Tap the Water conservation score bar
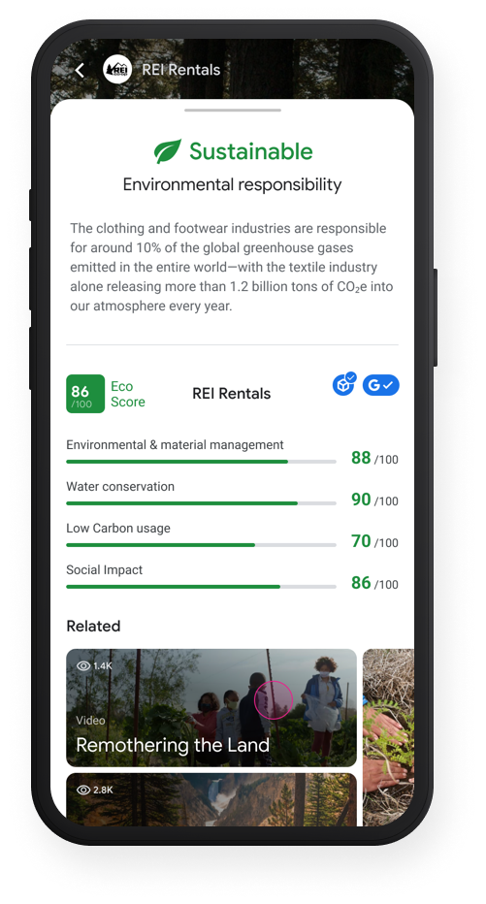Viewport: 486px width, 904px height. click(x=201, y=503)
